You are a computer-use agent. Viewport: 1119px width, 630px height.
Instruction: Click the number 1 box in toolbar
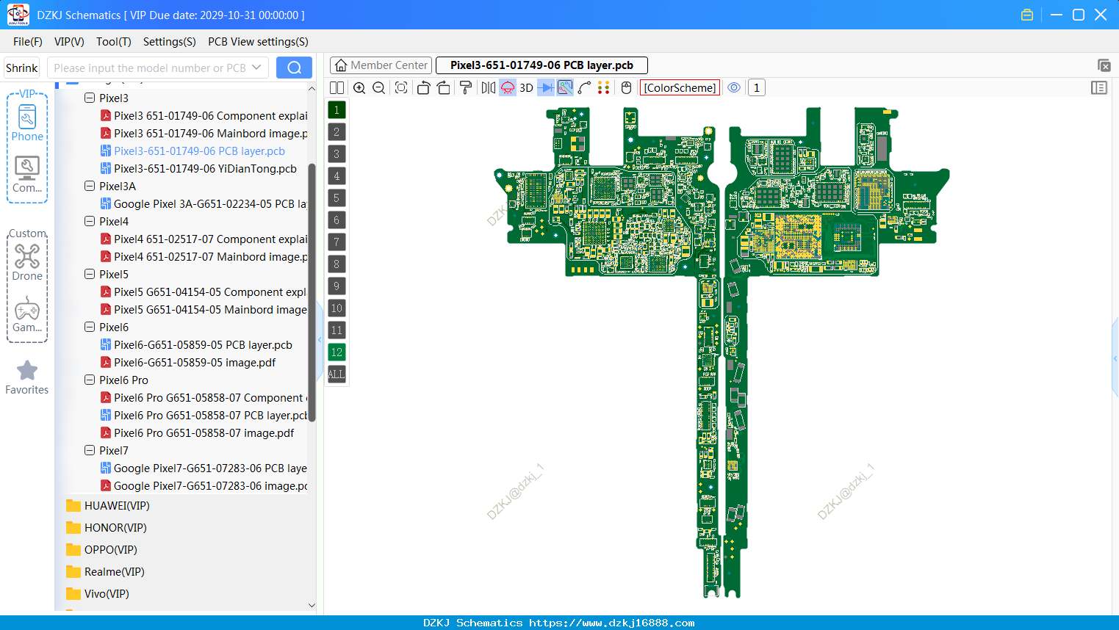pyautogui.click(x=757, y=88)
